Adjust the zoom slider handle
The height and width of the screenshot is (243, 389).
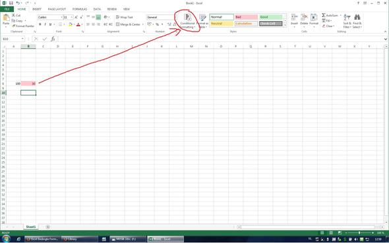pyautogui.click(x=359, y=233)
